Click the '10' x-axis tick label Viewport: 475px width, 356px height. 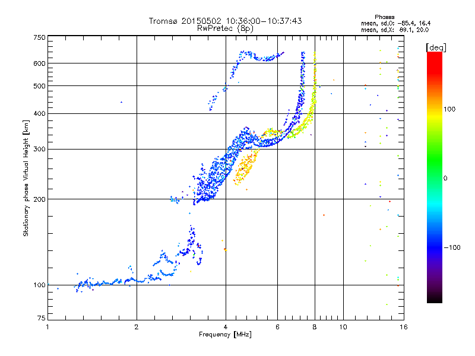tap(343, 327)
